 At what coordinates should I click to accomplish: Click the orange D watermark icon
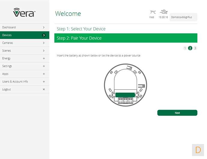[198, 150]
